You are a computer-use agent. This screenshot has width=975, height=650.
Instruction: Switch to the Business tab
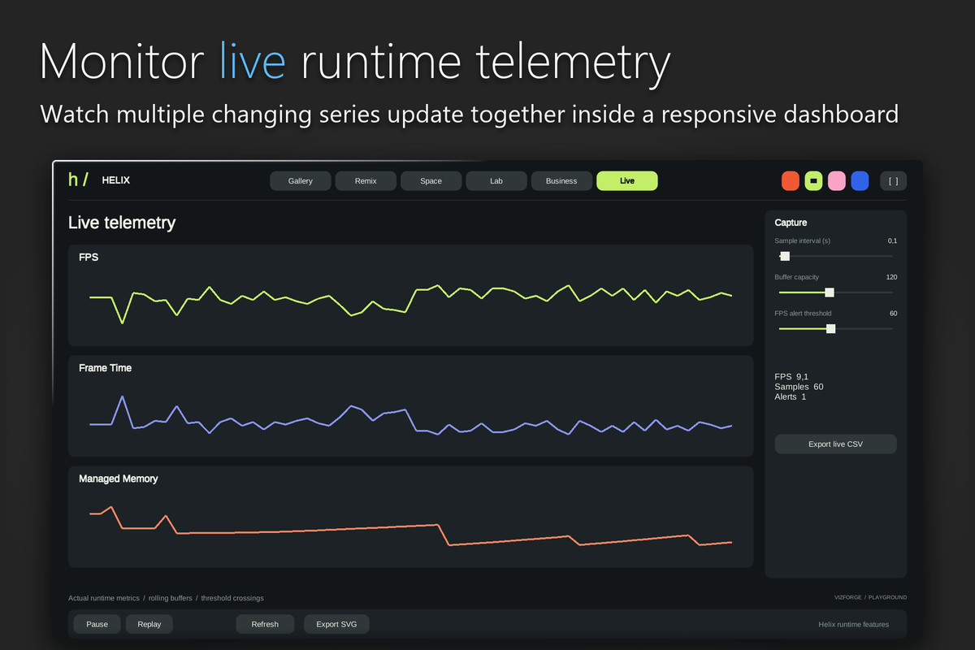[x=561, y=181]
